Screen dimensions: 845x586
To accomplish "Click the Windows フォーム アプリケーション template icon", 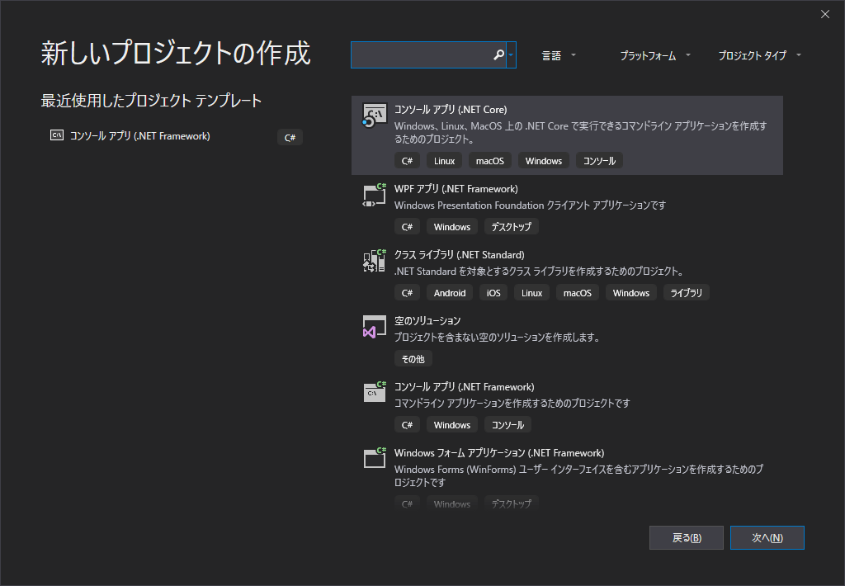I will 375,459.
